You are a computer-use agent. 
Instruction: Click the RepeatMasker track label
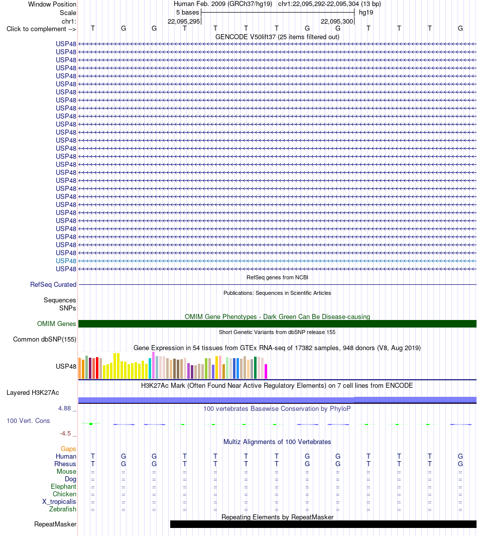tap(55, 524)
